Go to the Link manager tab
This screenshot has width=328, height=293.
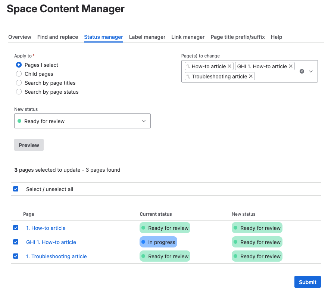[188, 37]
